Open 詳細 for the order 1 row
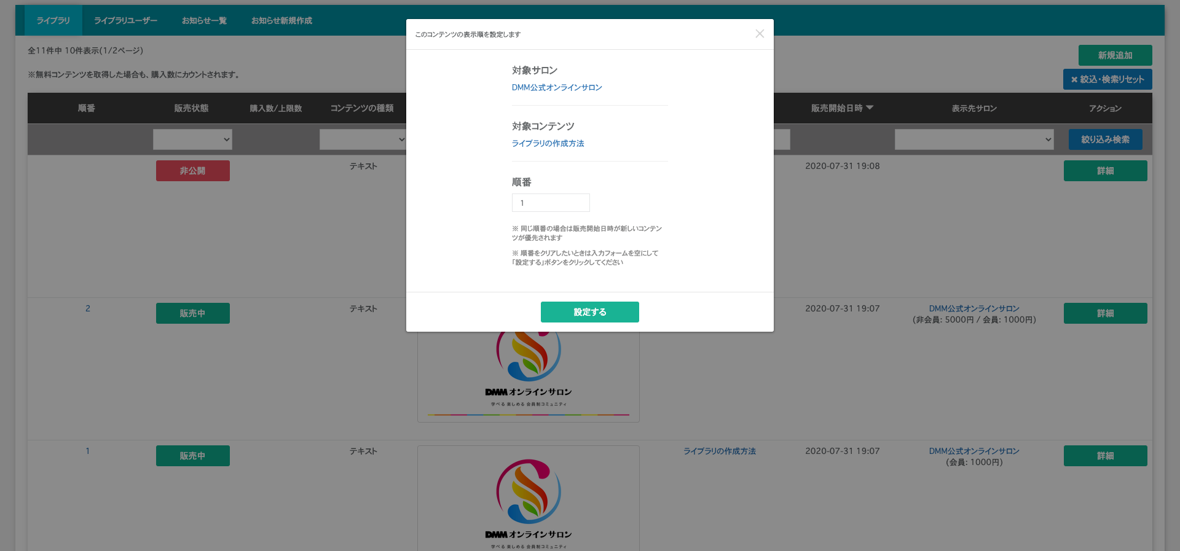This screenshot has width=1180, height=551. [1106, 456]
